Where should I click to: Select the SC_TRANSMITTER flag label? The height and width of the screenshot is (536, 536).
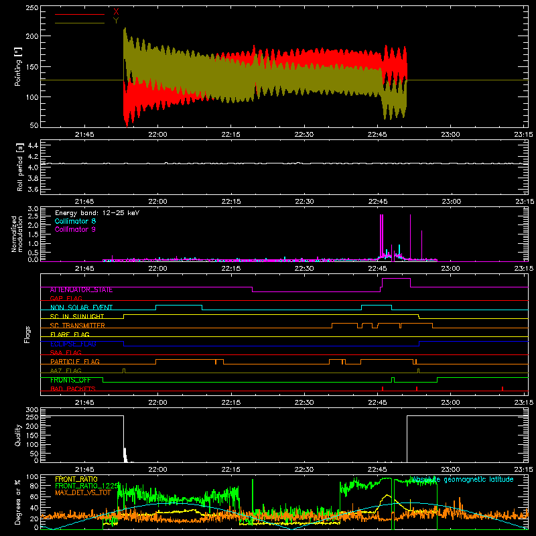point(78,326)
